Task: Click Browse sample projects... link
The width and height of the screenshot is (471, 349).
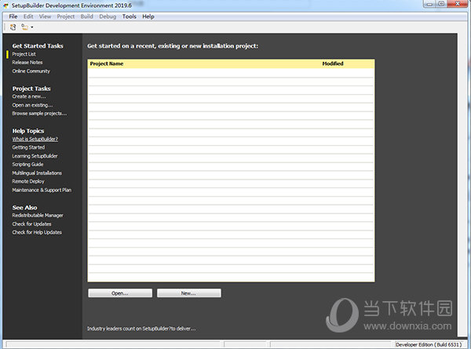Action: [39, 114]
